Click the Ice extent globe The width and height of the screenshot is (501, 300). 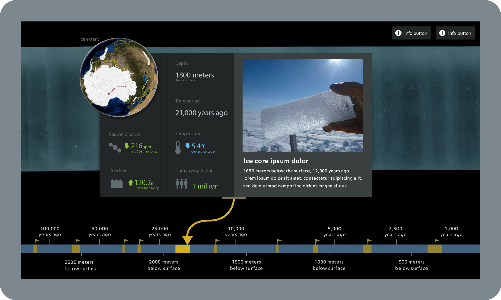(119, 77)
